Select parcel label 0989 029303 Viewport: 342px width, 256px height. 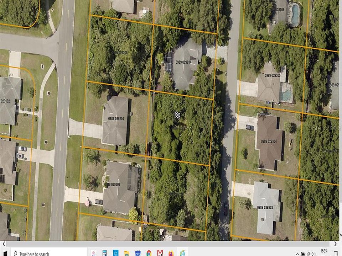(x=265, y=207)
